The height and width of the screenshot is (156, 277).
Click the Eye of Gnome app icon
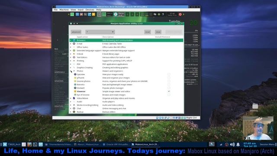75,95
